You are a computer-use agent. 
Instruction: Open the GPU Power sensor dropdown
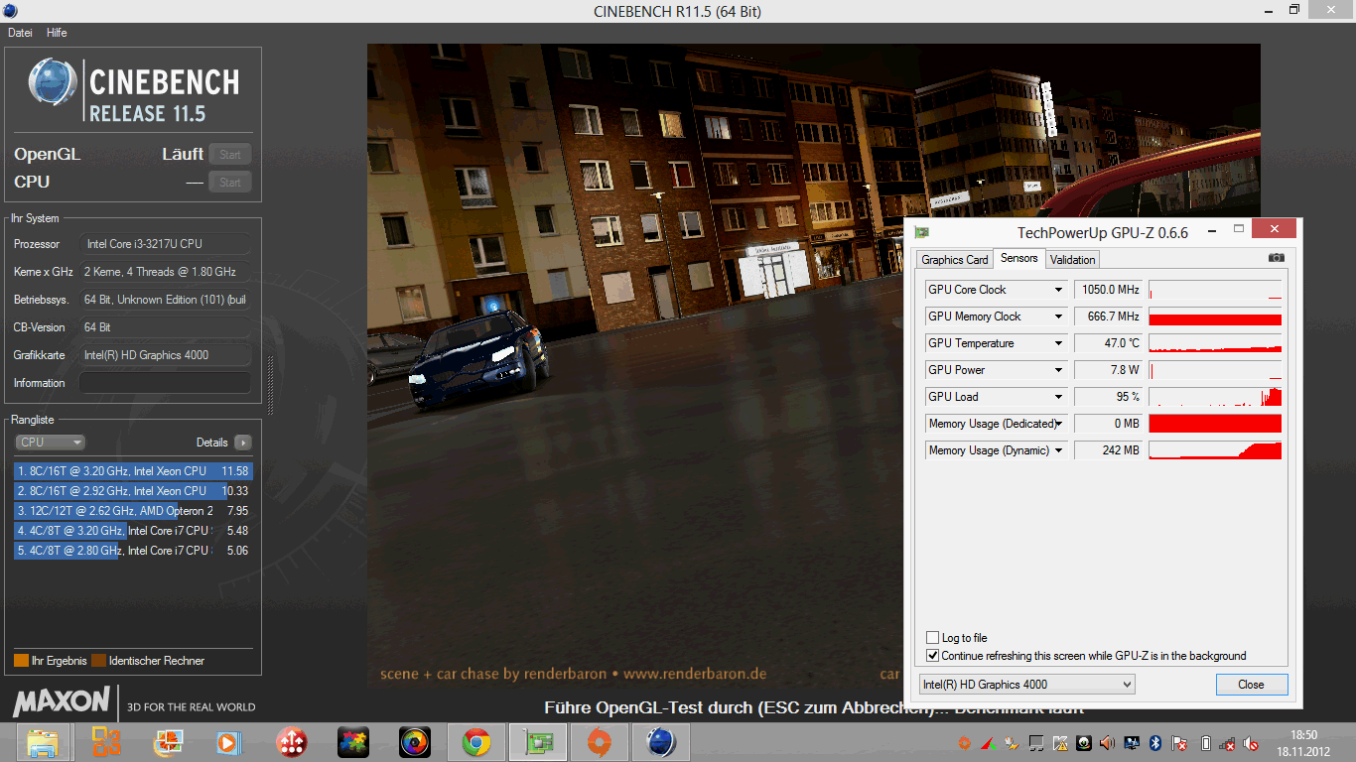point(1059,370)
